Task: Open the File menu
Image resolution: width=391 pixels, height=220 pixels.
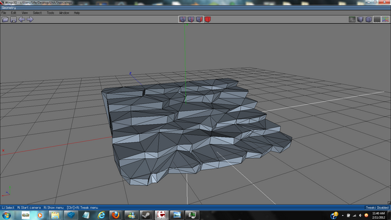Action: tap(4, 13)
